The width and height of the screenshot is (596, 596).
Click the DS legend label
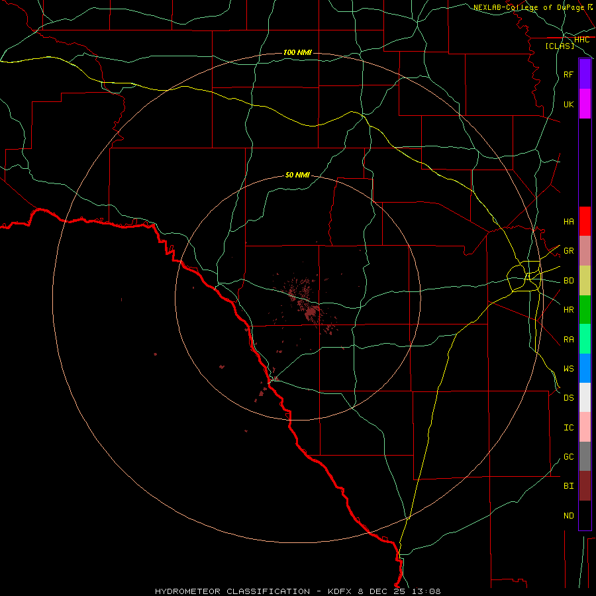(569, 398)
